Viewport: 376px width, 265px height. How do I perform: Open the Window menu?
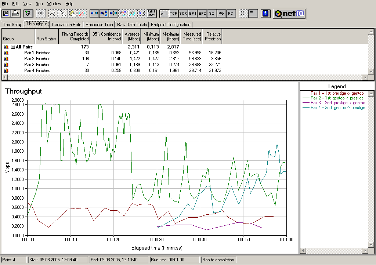pyautogui.click(x=54, y=4)
